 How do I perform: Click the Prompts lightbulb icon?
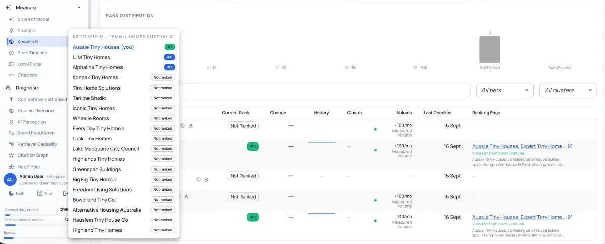11,31
